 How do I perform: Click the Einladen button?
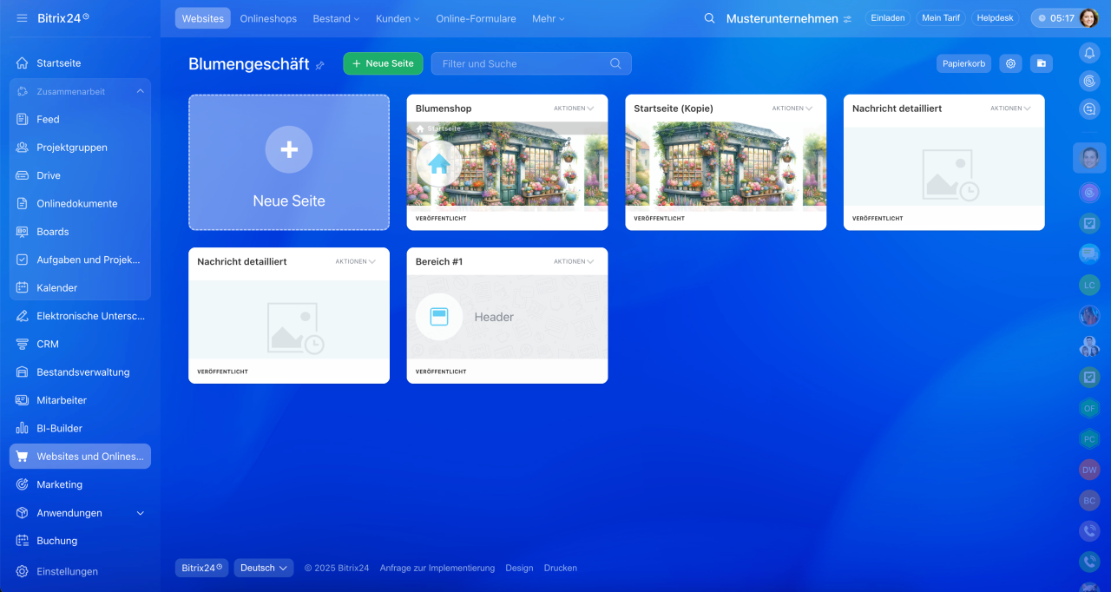click(888, 18)
